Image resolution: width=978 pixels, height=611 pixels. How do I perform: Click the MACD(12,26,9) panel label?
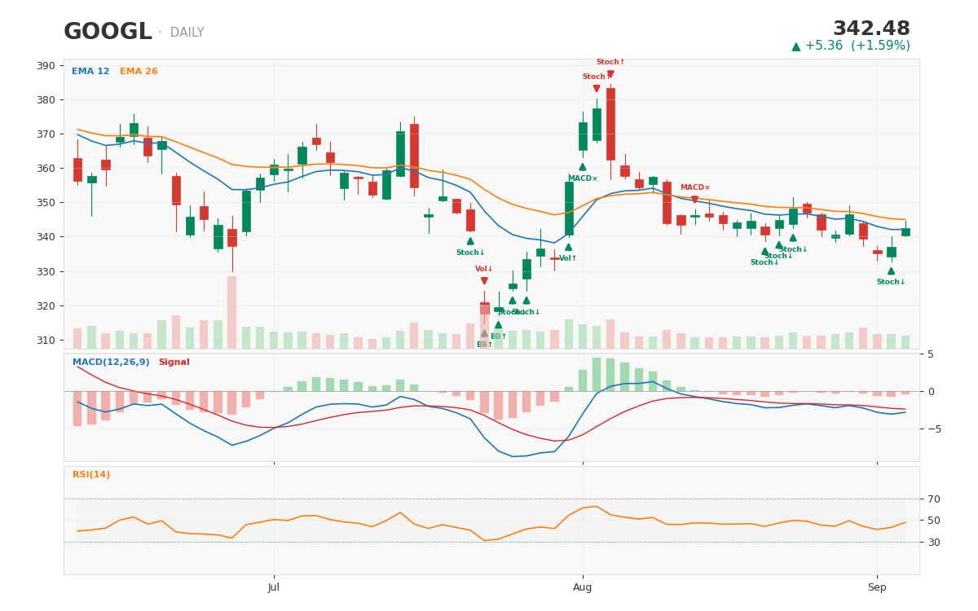[111, 363]
